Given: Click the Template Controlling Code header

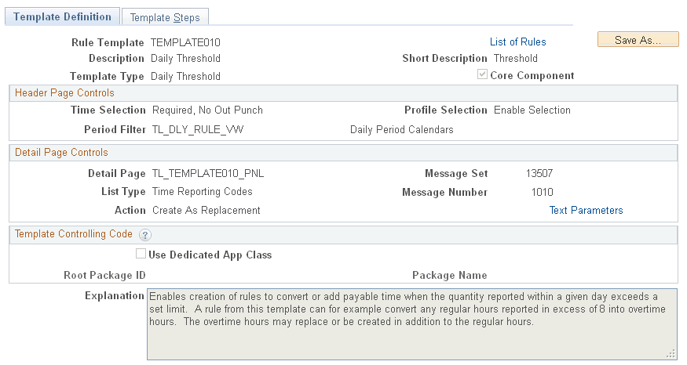Looking at the screenshot, I should pos(74,234).
